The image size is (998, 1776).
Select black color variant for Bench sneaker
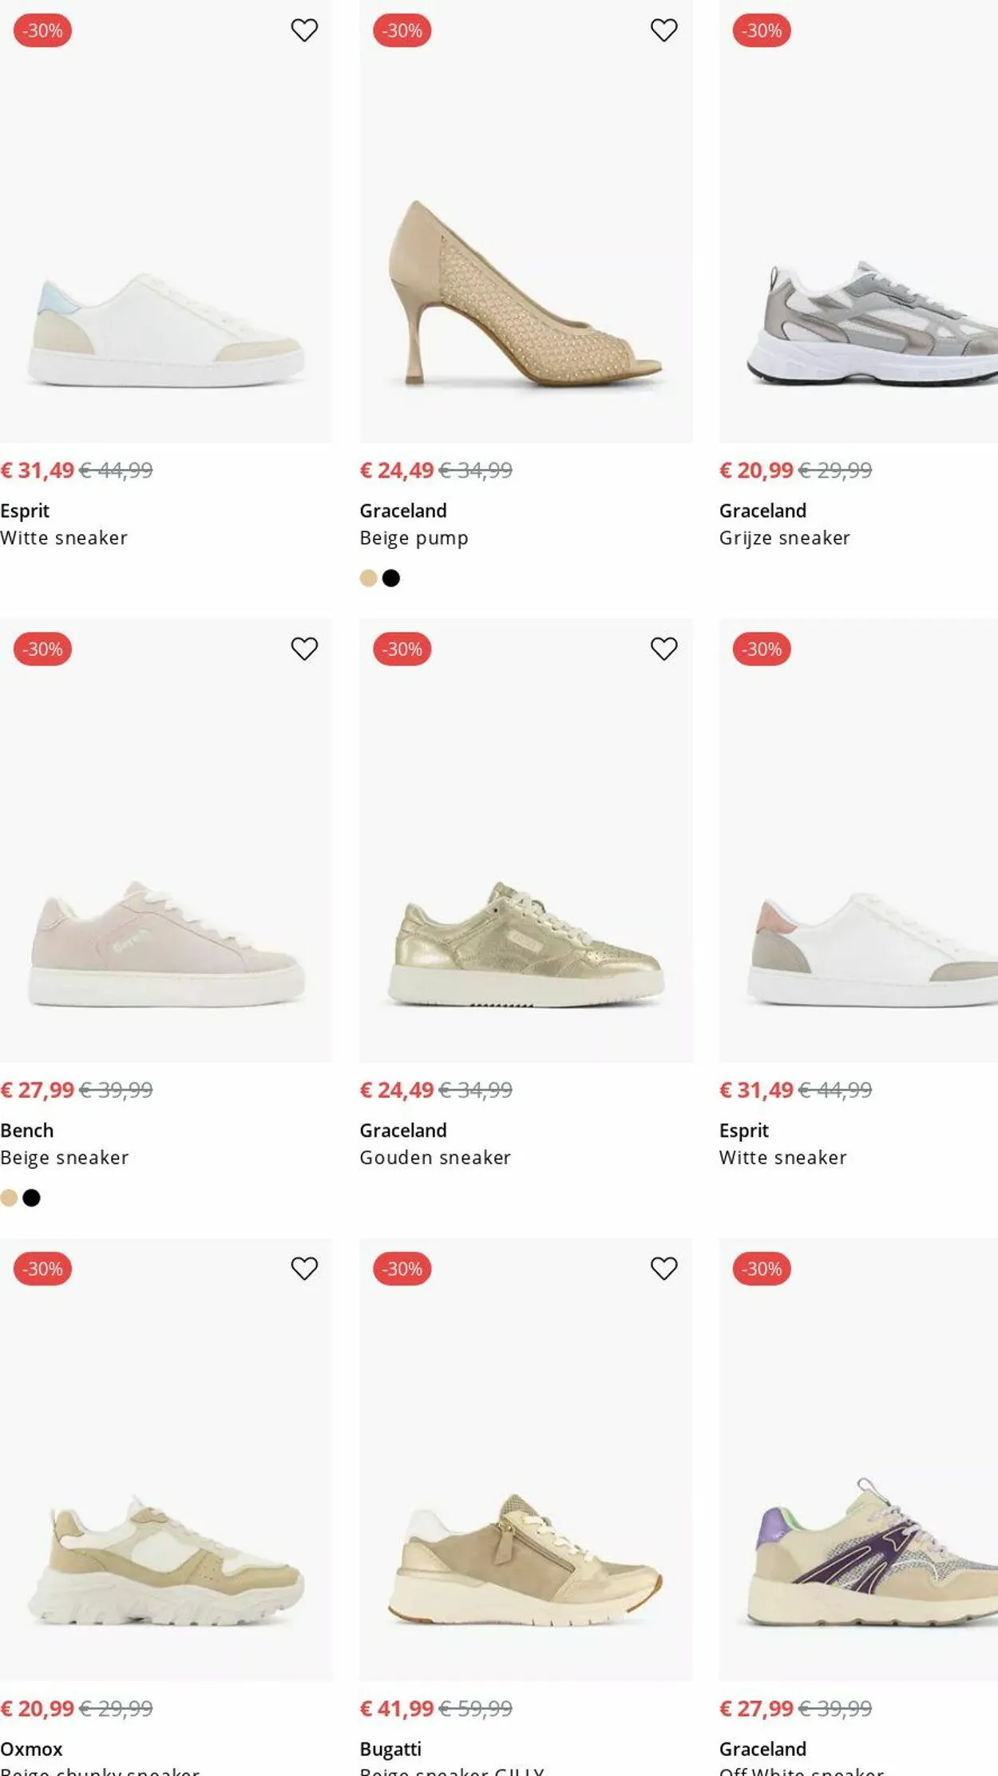pyautogui.click(x=32, y=1198)
